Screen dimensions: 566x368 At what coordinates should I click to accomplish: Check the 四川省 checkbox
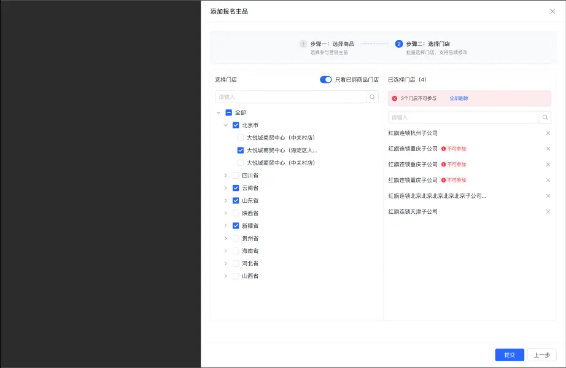pyautogui.click(x=236, y=175)
